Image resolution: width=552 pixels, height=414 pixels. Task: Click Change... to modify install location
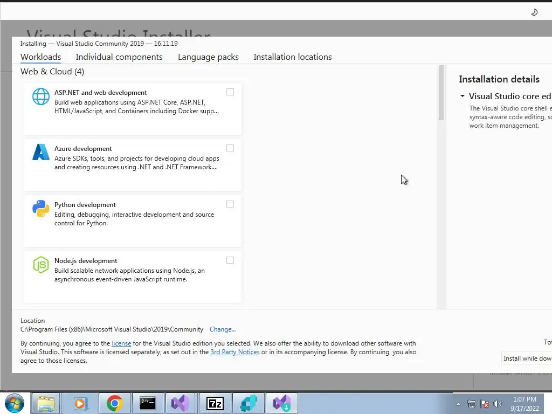[223, 329]
